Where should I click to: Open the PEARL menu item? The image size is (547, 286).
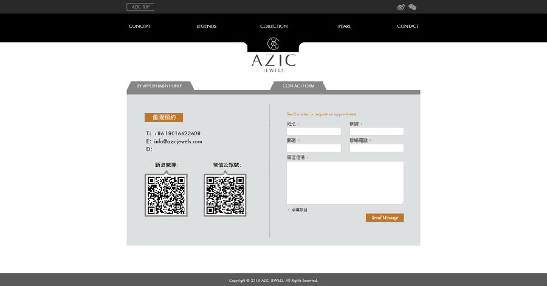pos(345,26)
